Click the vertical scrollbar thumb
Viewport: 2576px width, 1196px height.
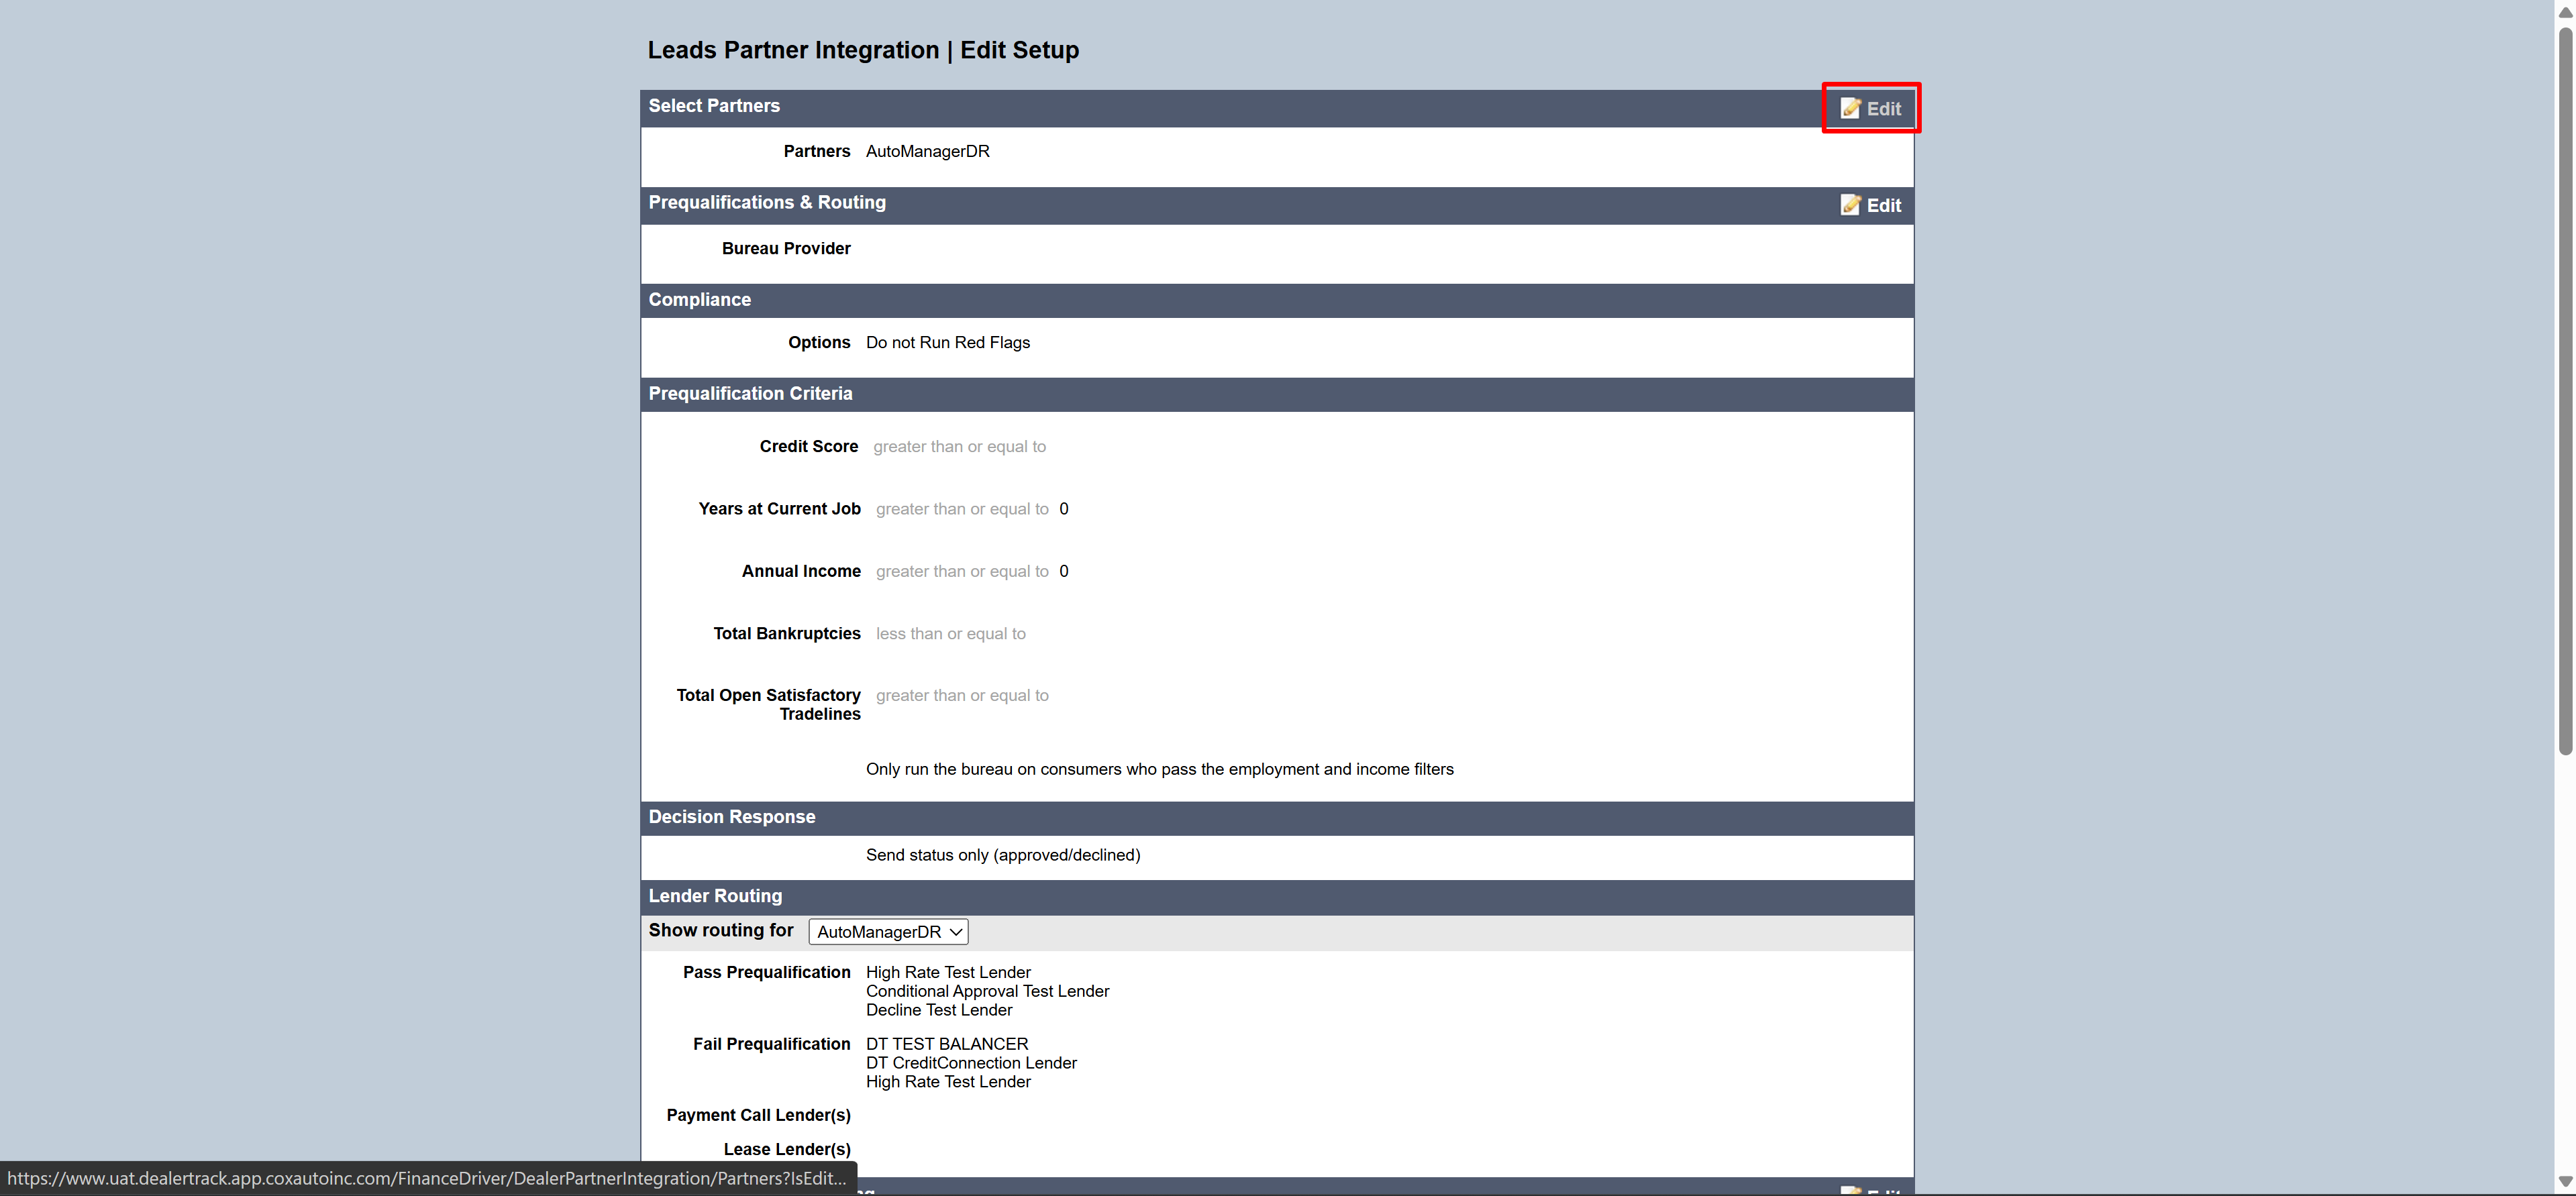(x=2565, y=390)
